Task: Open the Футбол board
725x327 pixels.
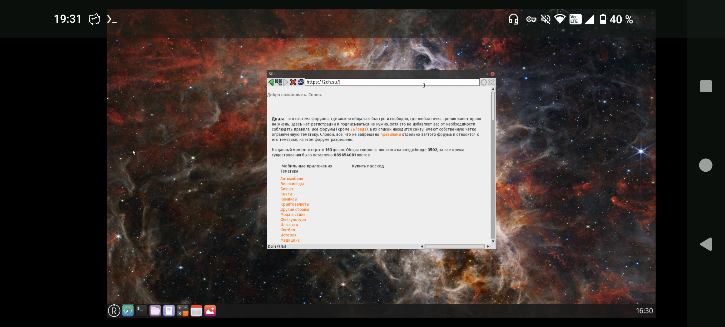Action: click(287, 230)
